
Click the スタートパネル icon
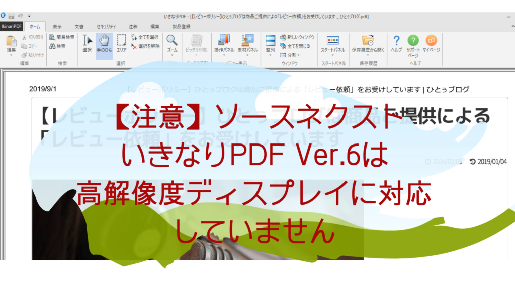point(333,45)
